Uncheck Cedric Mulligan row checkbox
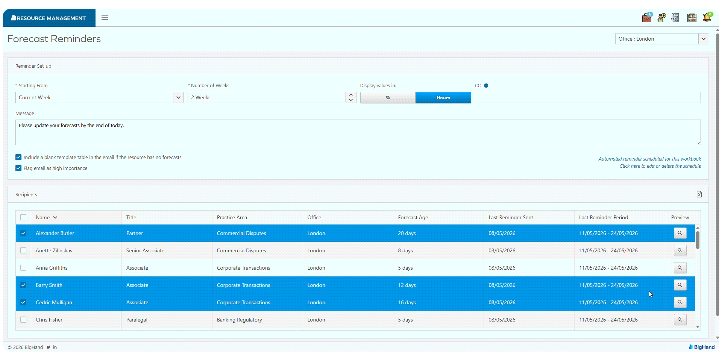Viewport: 722px width, 361px height. 23,302
